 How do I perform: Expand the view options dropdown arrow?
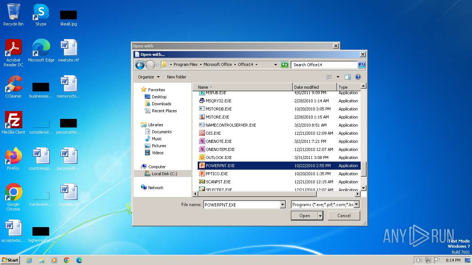point(338,77)
